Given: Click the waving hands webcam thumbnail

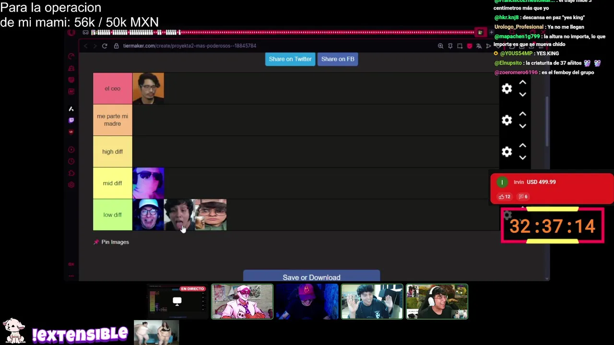Looking at the screenshot, I should [372, 302].
